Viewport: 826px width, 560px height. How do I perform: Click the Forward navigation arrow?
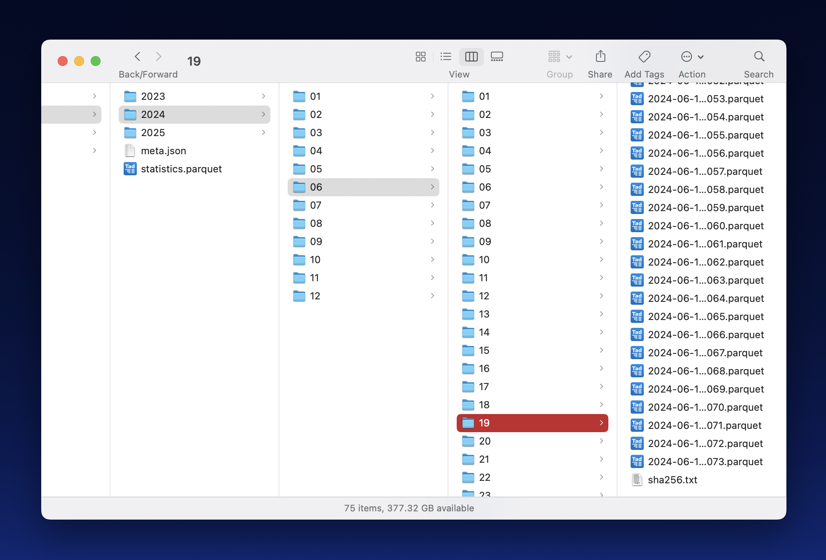coord(159,56)
